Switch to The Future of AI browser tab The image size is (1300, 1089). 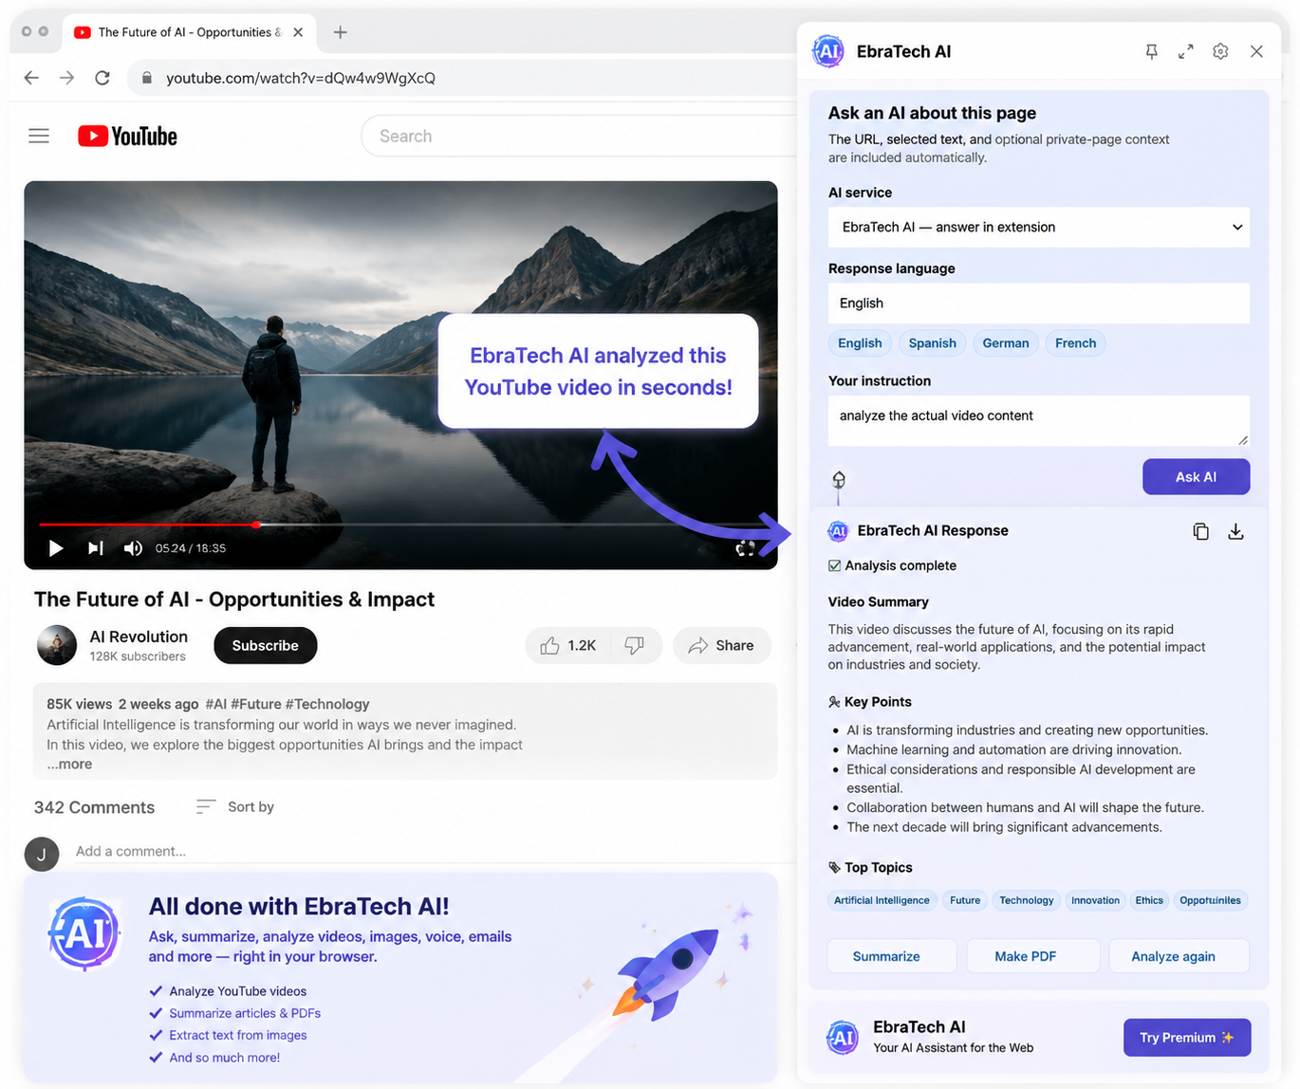click(190, 32)
